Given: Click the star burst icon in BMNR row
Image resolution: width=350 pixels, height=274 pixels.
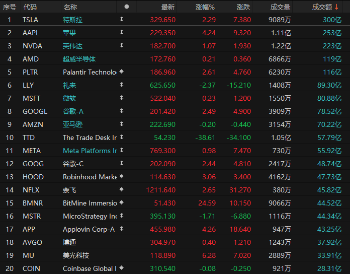Looking at the screenshot, I should tap(121, 202).
